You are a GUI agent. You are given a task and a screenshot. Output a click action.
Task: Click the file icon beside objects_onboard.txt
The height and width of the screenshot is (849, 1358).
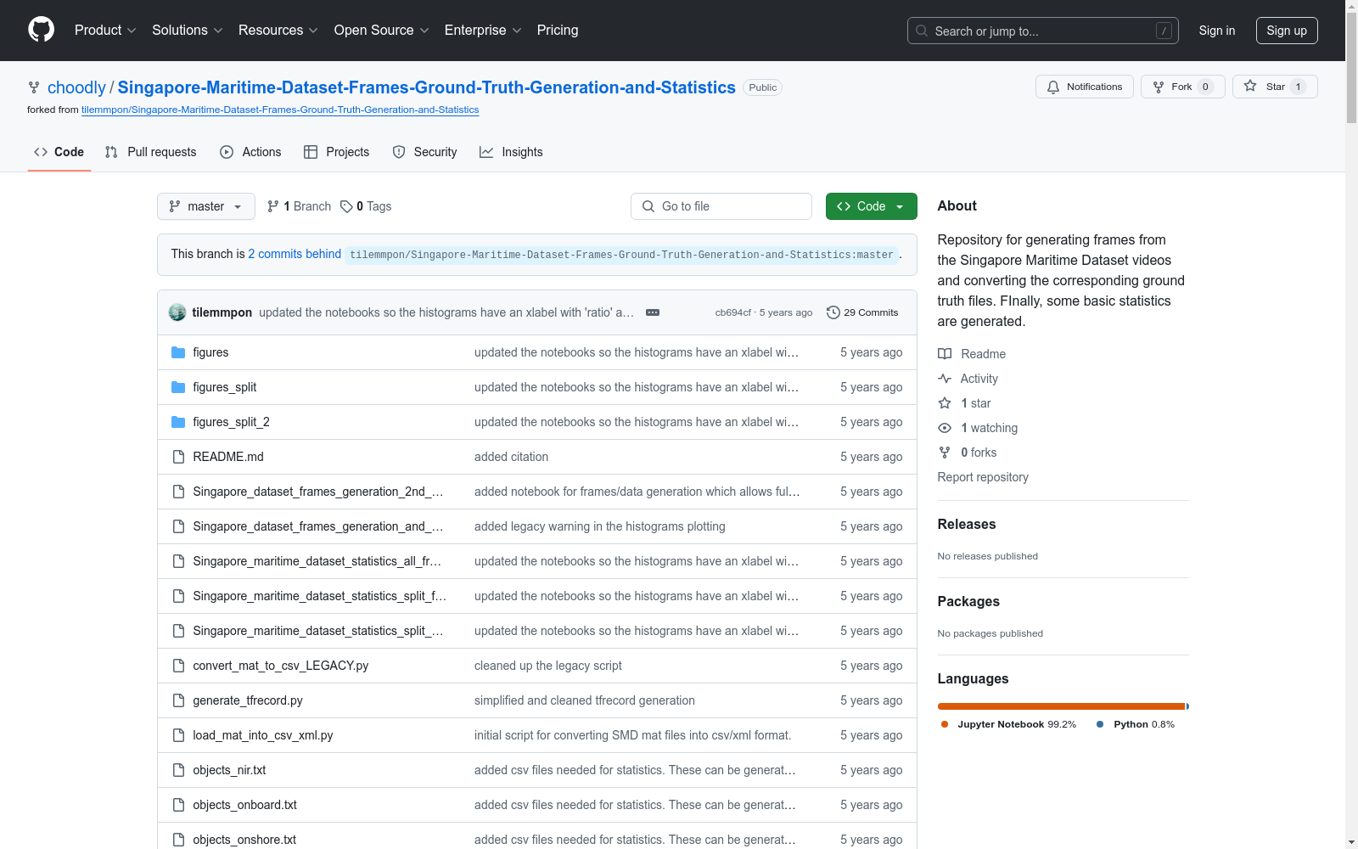[x=178, y=805]
